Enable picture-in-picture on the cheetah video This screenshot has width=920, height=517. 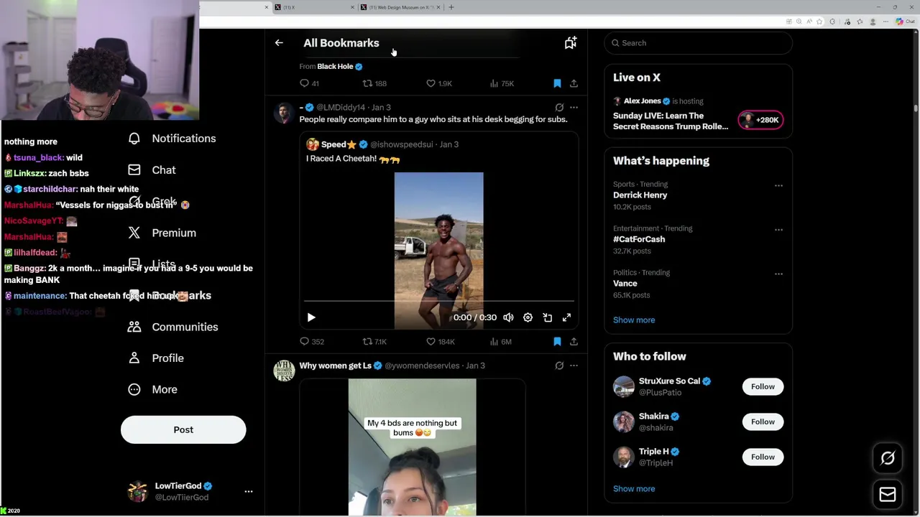[547, 317]
